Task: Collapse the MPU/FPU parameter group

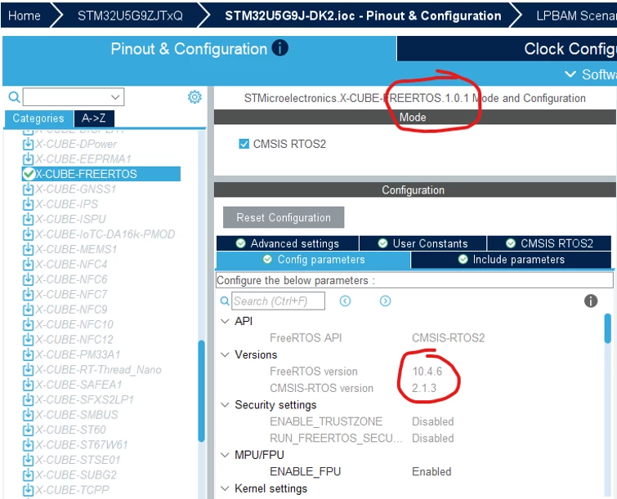Action: (x=225, y=455)
